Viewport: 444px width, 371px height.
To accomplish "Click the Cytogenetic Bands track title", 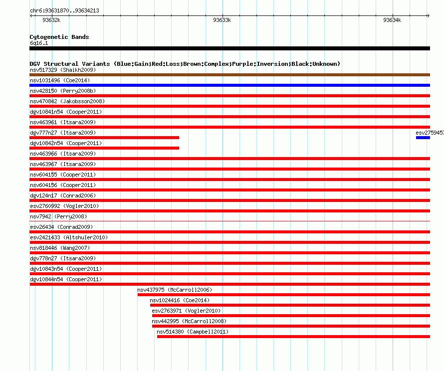I will point(59,37).
